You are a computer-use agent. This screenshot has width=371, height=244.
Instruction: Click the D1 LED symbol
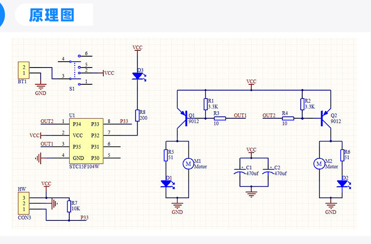[167, 184]
